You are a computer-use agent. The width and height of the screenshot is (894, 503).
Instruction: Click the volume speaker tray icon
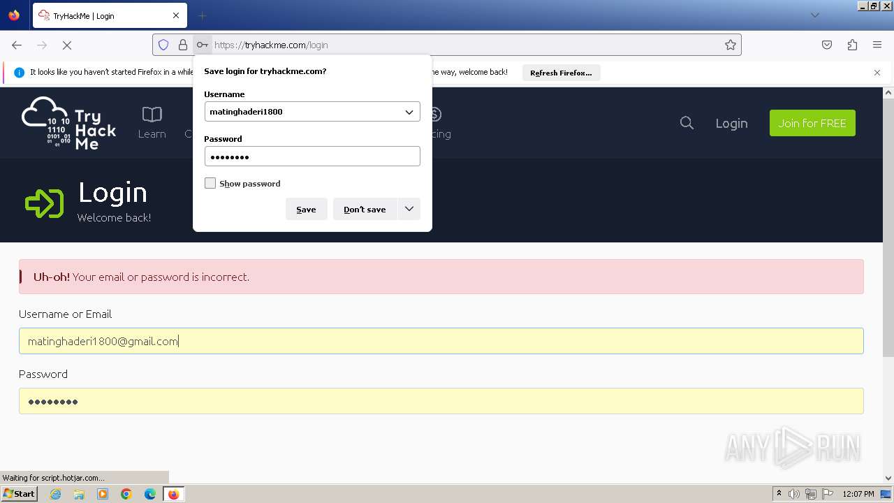794,494
